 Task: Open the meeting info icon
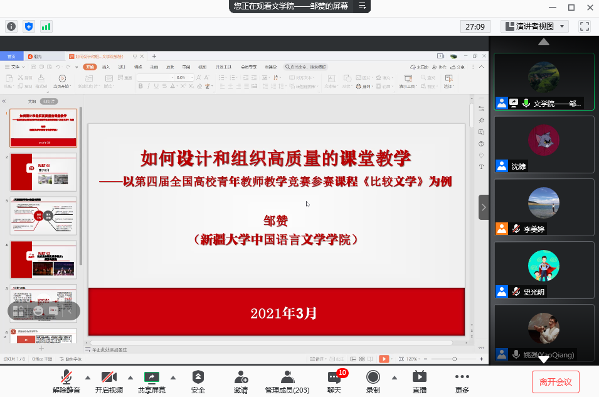11,26
